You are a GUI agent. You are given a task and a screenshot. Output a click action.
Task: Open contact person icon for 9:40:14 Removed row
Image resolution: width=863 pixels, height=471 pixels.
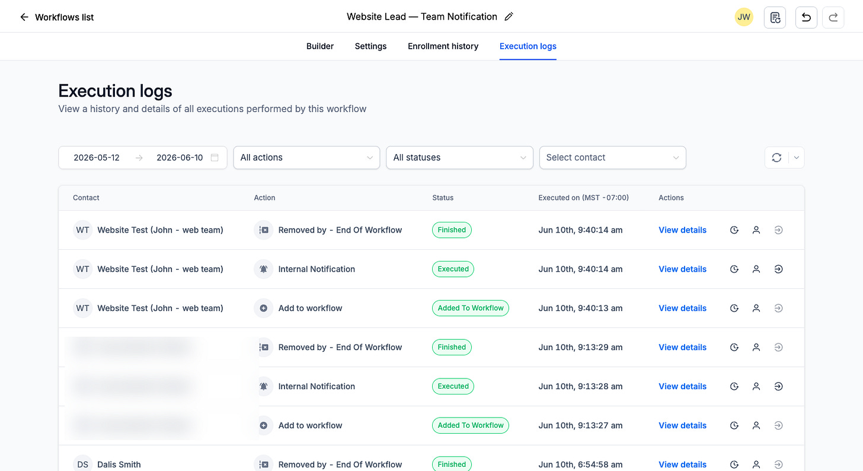pos(756,230)
